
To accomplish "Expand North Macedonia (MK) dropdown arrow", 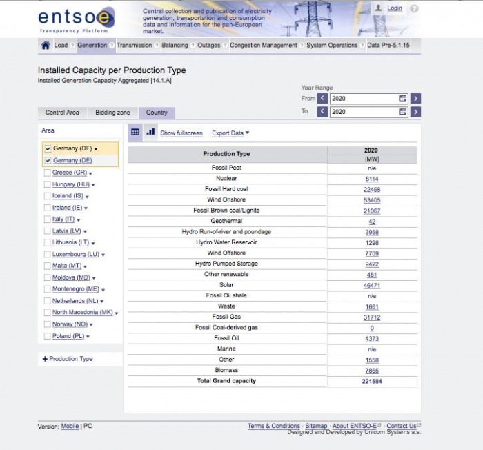I will click(x=117, y=313).
